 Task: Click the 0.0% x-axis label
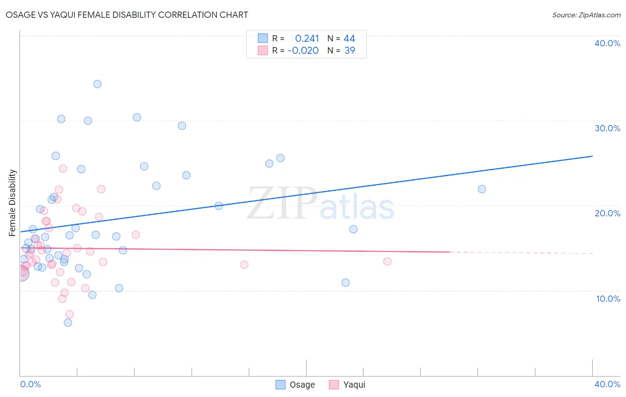[30, 384]
